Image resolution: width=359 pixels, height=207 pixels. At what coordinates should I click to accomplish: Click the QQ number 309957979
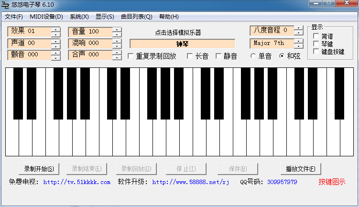(x=282, y=182)
